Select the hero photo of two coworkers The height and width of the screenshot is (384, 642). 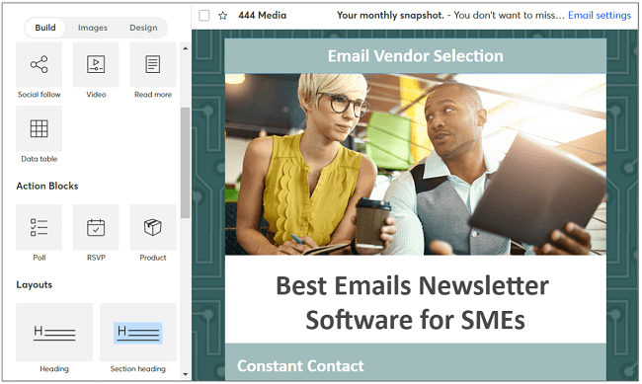(415, 164)
